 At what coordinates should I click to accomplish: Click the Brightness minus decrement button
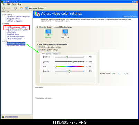[53, 57]
